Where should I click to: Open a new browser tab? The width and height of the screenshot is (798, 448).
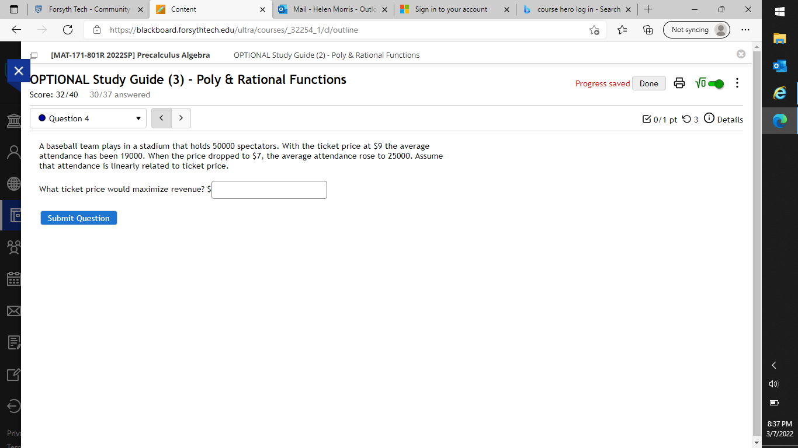[648, 9]
